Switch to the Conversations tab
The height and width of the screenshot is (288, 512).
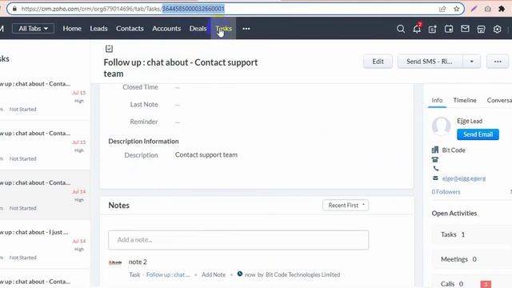pos(499,100)
